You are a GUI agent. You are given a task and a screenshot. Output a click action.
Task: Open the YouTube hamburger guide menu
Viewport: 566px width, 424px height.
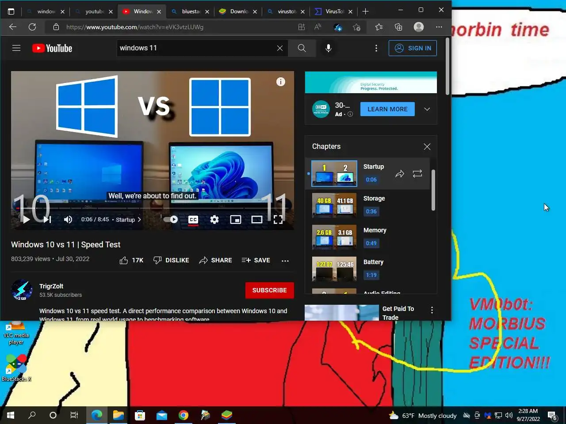pyautogui.click(x=16, y=48)
